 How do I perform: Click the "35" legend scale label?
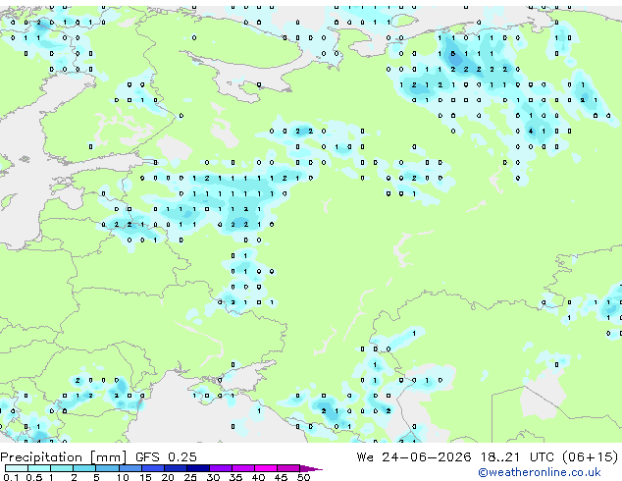pos(235,477)
